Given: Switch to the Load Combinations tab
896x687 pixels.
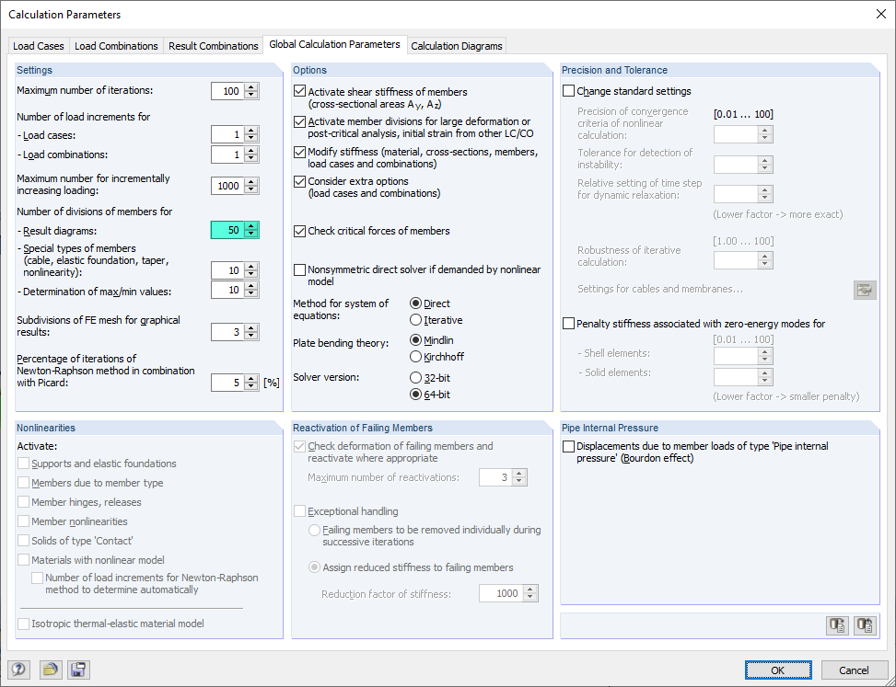Looking at the screenshot, I should coord(116,46).
